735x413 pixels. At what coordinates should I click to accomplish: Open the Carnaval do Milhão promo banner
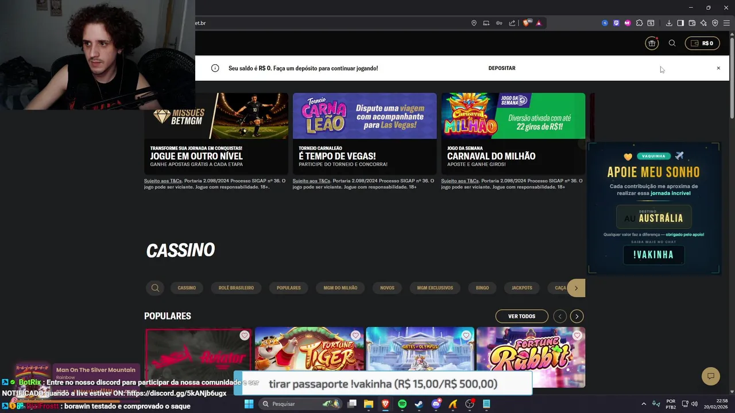pos(513,134)
